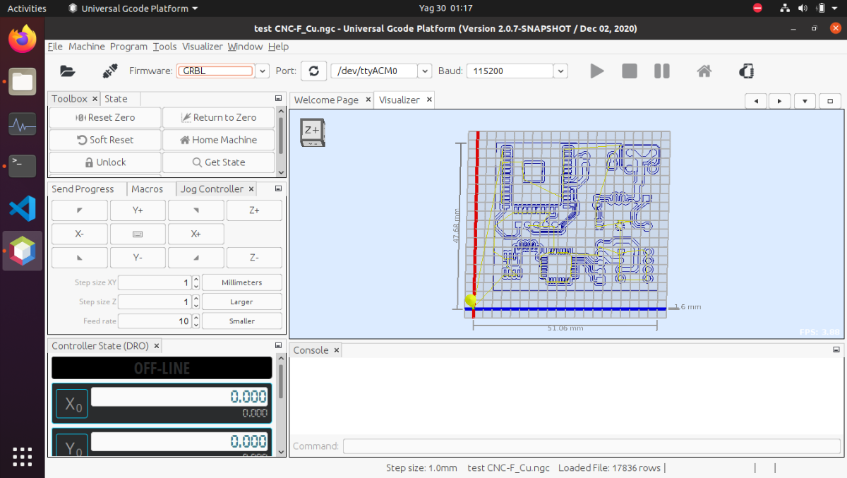The width and height of the screenshot is (847, 478).
Task: Click the Home Machine button
Action: click(x=219, y=140)
